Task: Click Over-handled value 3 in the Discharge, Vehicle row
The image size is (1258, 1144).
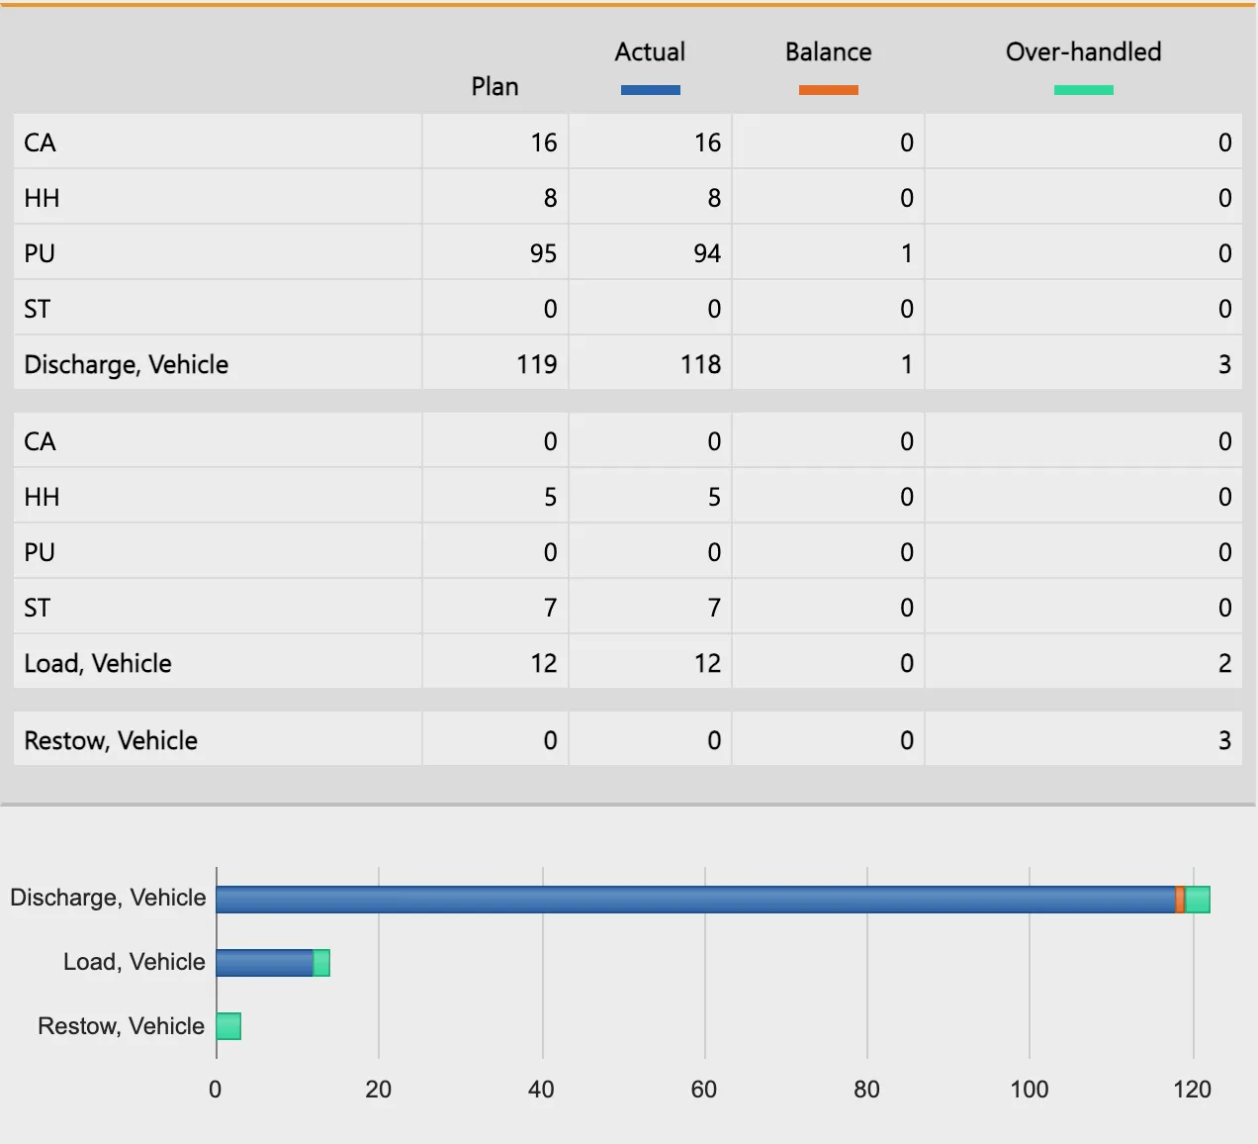Action: [x=1224, y=364]
